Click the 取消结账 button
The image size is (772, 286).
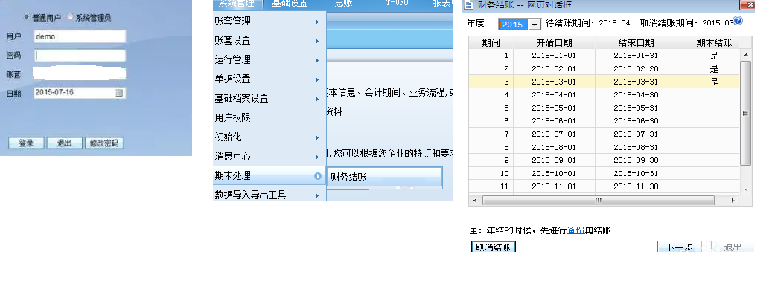pos(494,247)
